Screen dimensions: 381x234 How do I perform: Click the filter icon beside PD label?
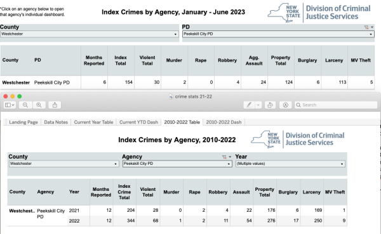coord(366,27)
